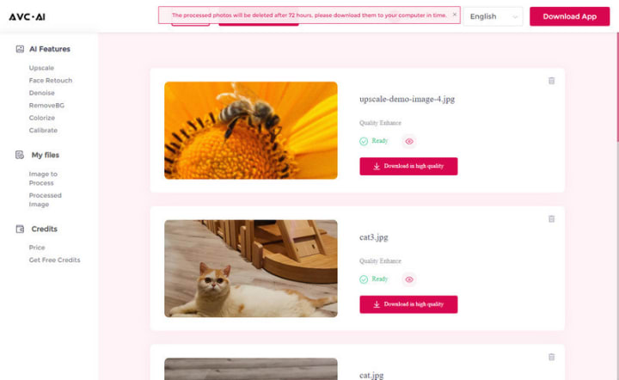Open Face Retouch feature
This screenshot has width=619, height=380.
[51, 81]
